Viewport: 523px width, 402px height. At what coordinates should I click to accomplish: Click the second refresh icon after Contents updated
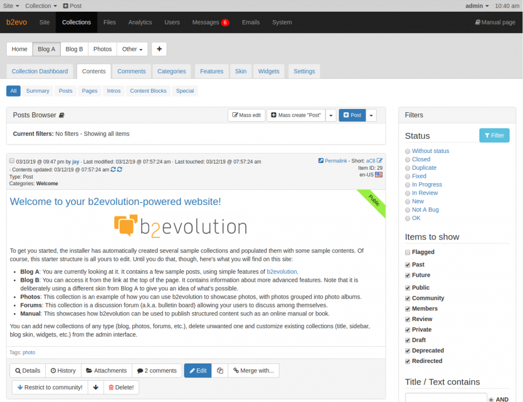pyautogui.click(x=120, y=169)
